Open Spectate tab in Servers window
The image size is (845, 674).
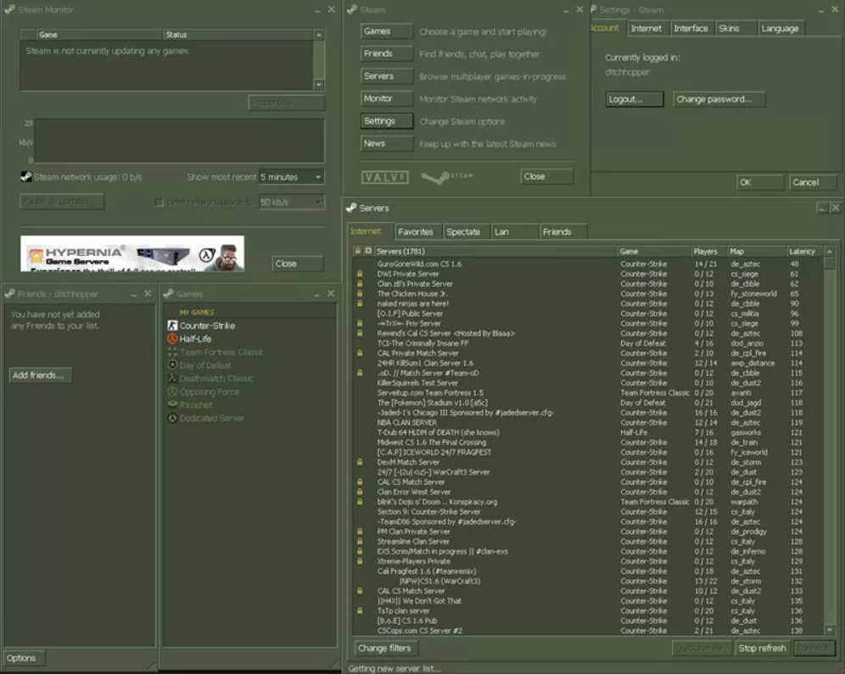click(466, 231)
